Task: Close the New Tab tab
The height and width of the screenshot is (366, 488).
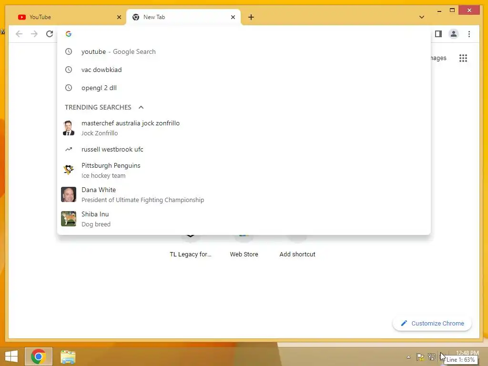Action: coord(233,17)
